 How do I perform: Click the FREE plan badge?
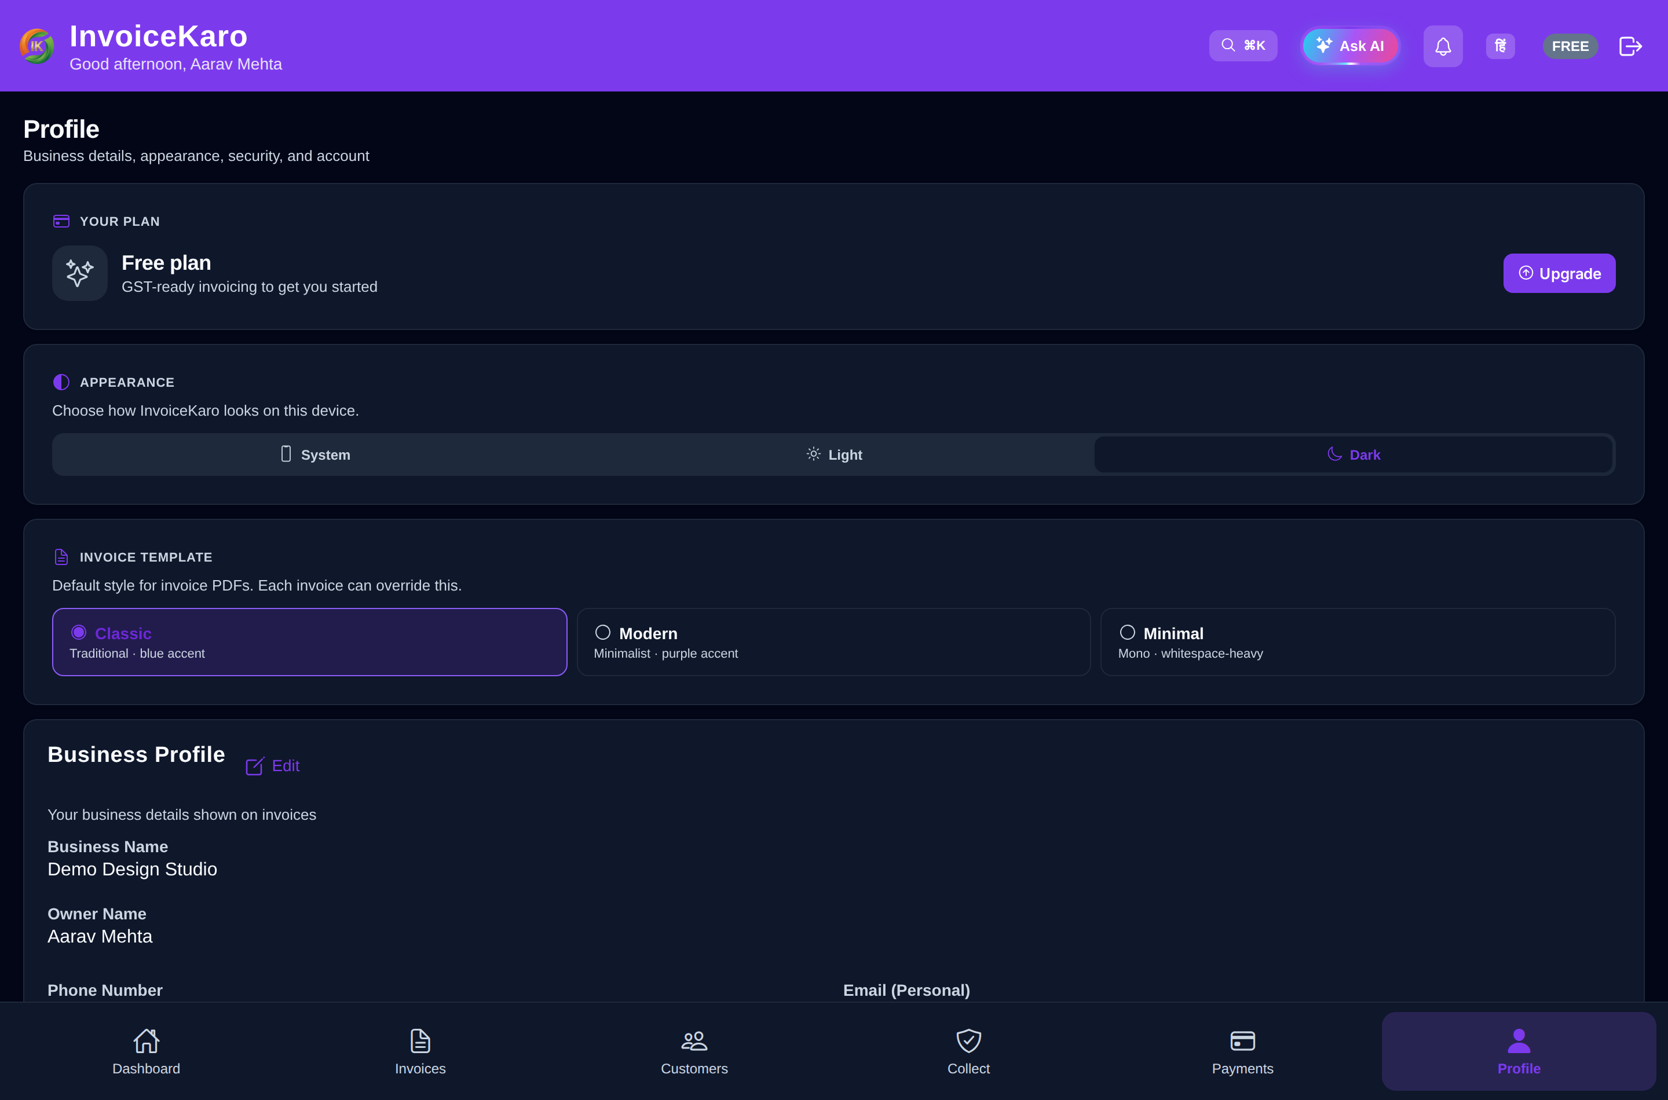point(1570,46)
